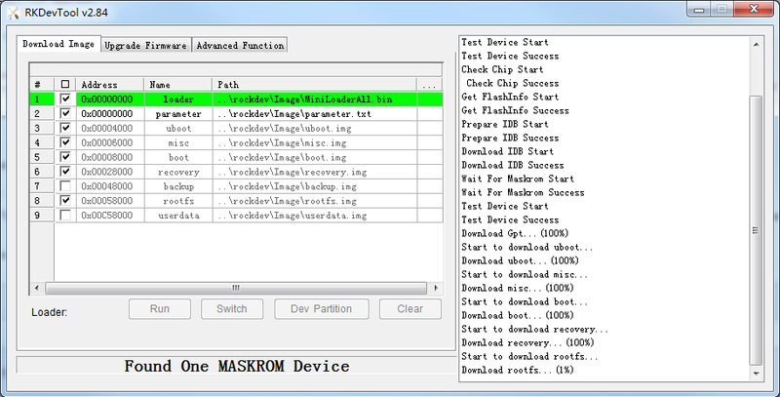The height and width of the screenshot is (397, 780).
Task: Uncheck the boot row checkbox
Action: coord(65,157)
